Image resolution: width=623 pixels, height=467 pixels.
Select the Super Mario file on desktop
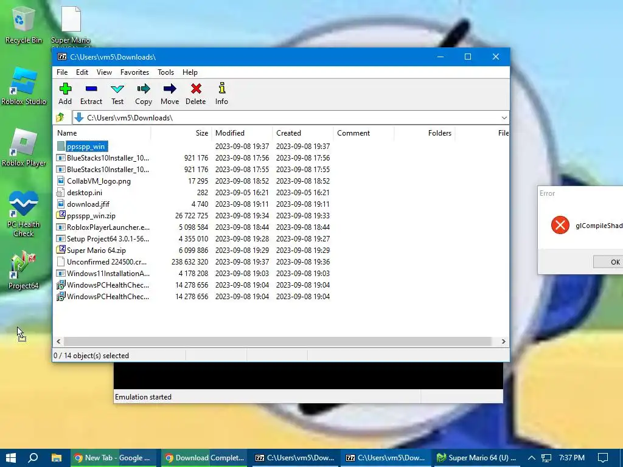click(71, 24)
